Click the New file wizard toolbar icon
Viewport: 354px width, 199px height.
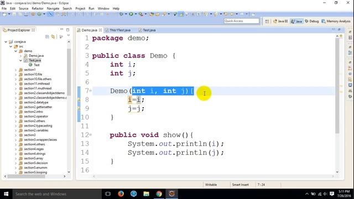pyautogui.click(x=4, y=14)
